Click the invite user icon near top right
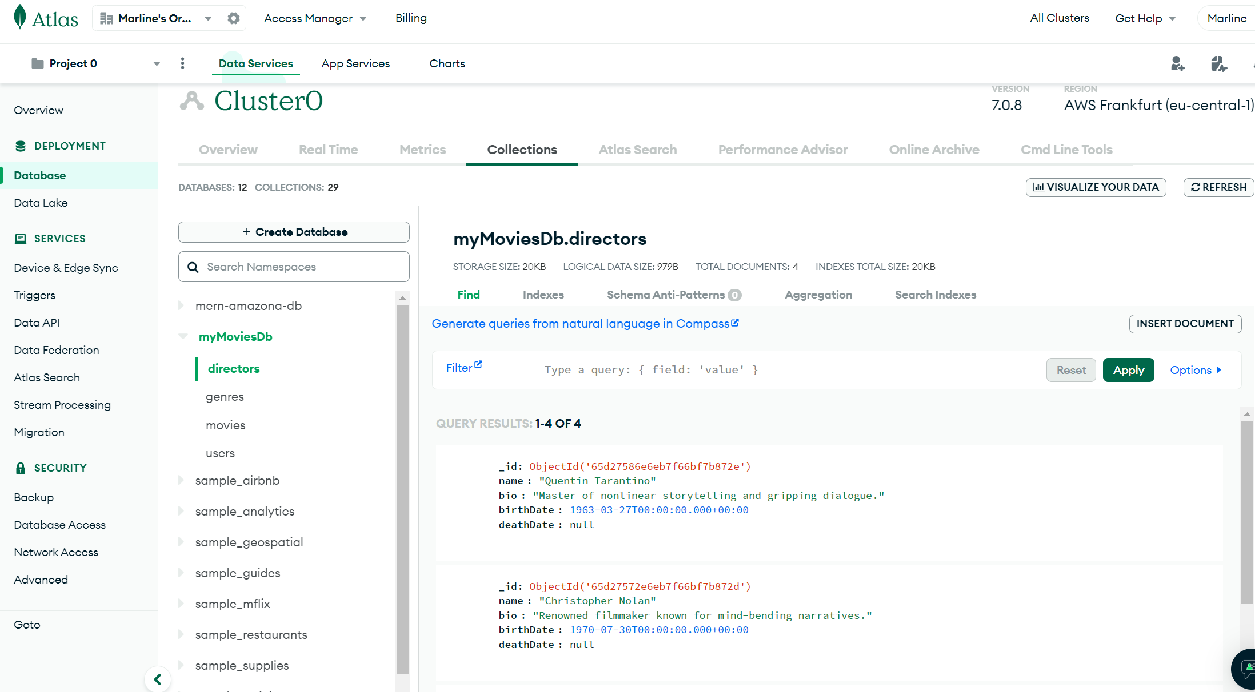 click(1178, 63)
